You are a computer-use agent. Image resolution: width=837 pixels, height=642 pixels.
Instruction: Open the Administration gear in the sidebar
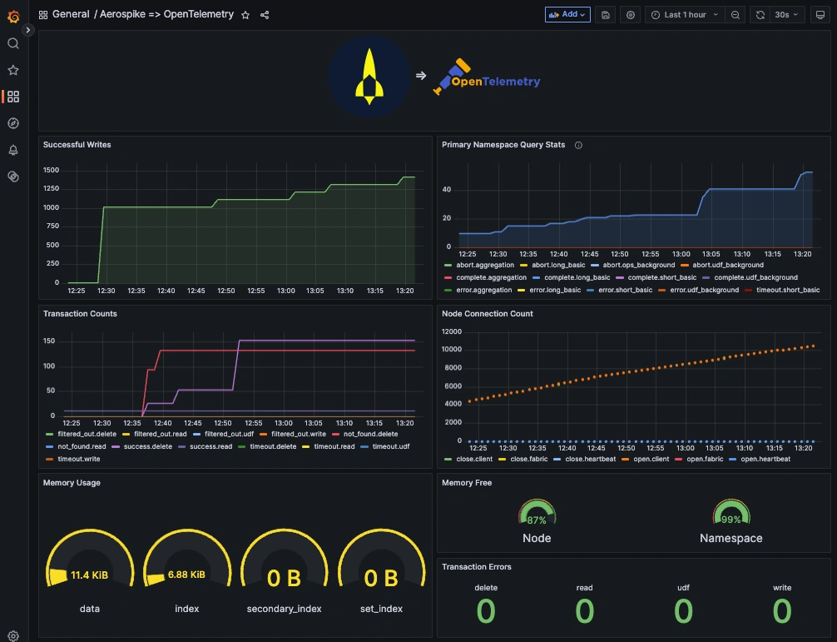[13, 635]
